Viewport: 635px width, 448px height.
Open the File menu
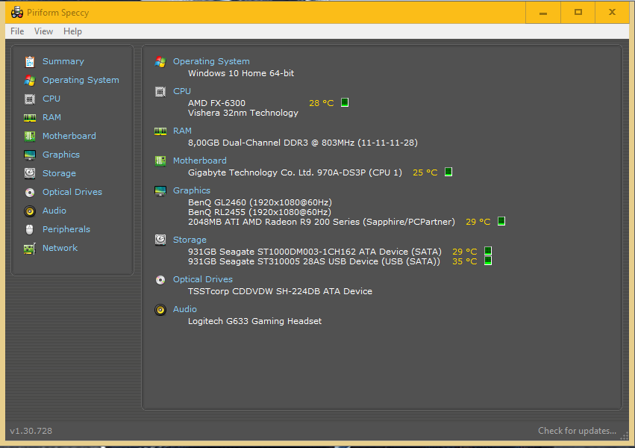pyautogui.click(x=17, y=31)
